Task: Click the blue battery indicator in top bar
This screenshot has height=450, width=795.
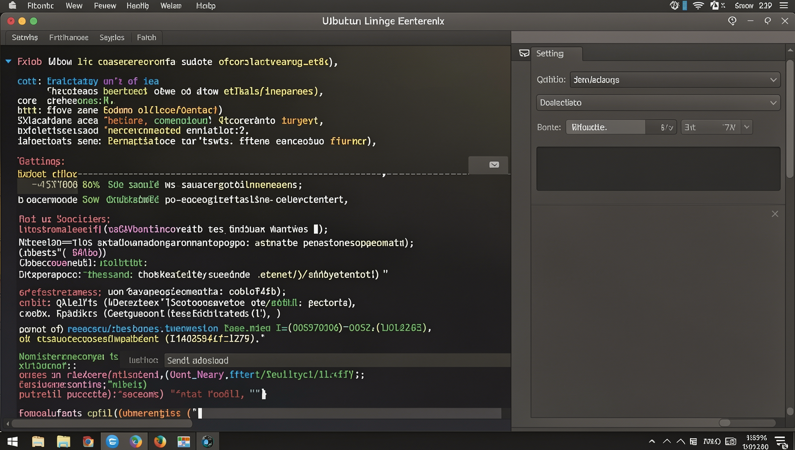Action: (x=685, y=5)
